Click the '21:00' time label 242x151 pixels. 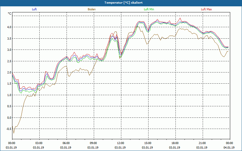(203, 143)
